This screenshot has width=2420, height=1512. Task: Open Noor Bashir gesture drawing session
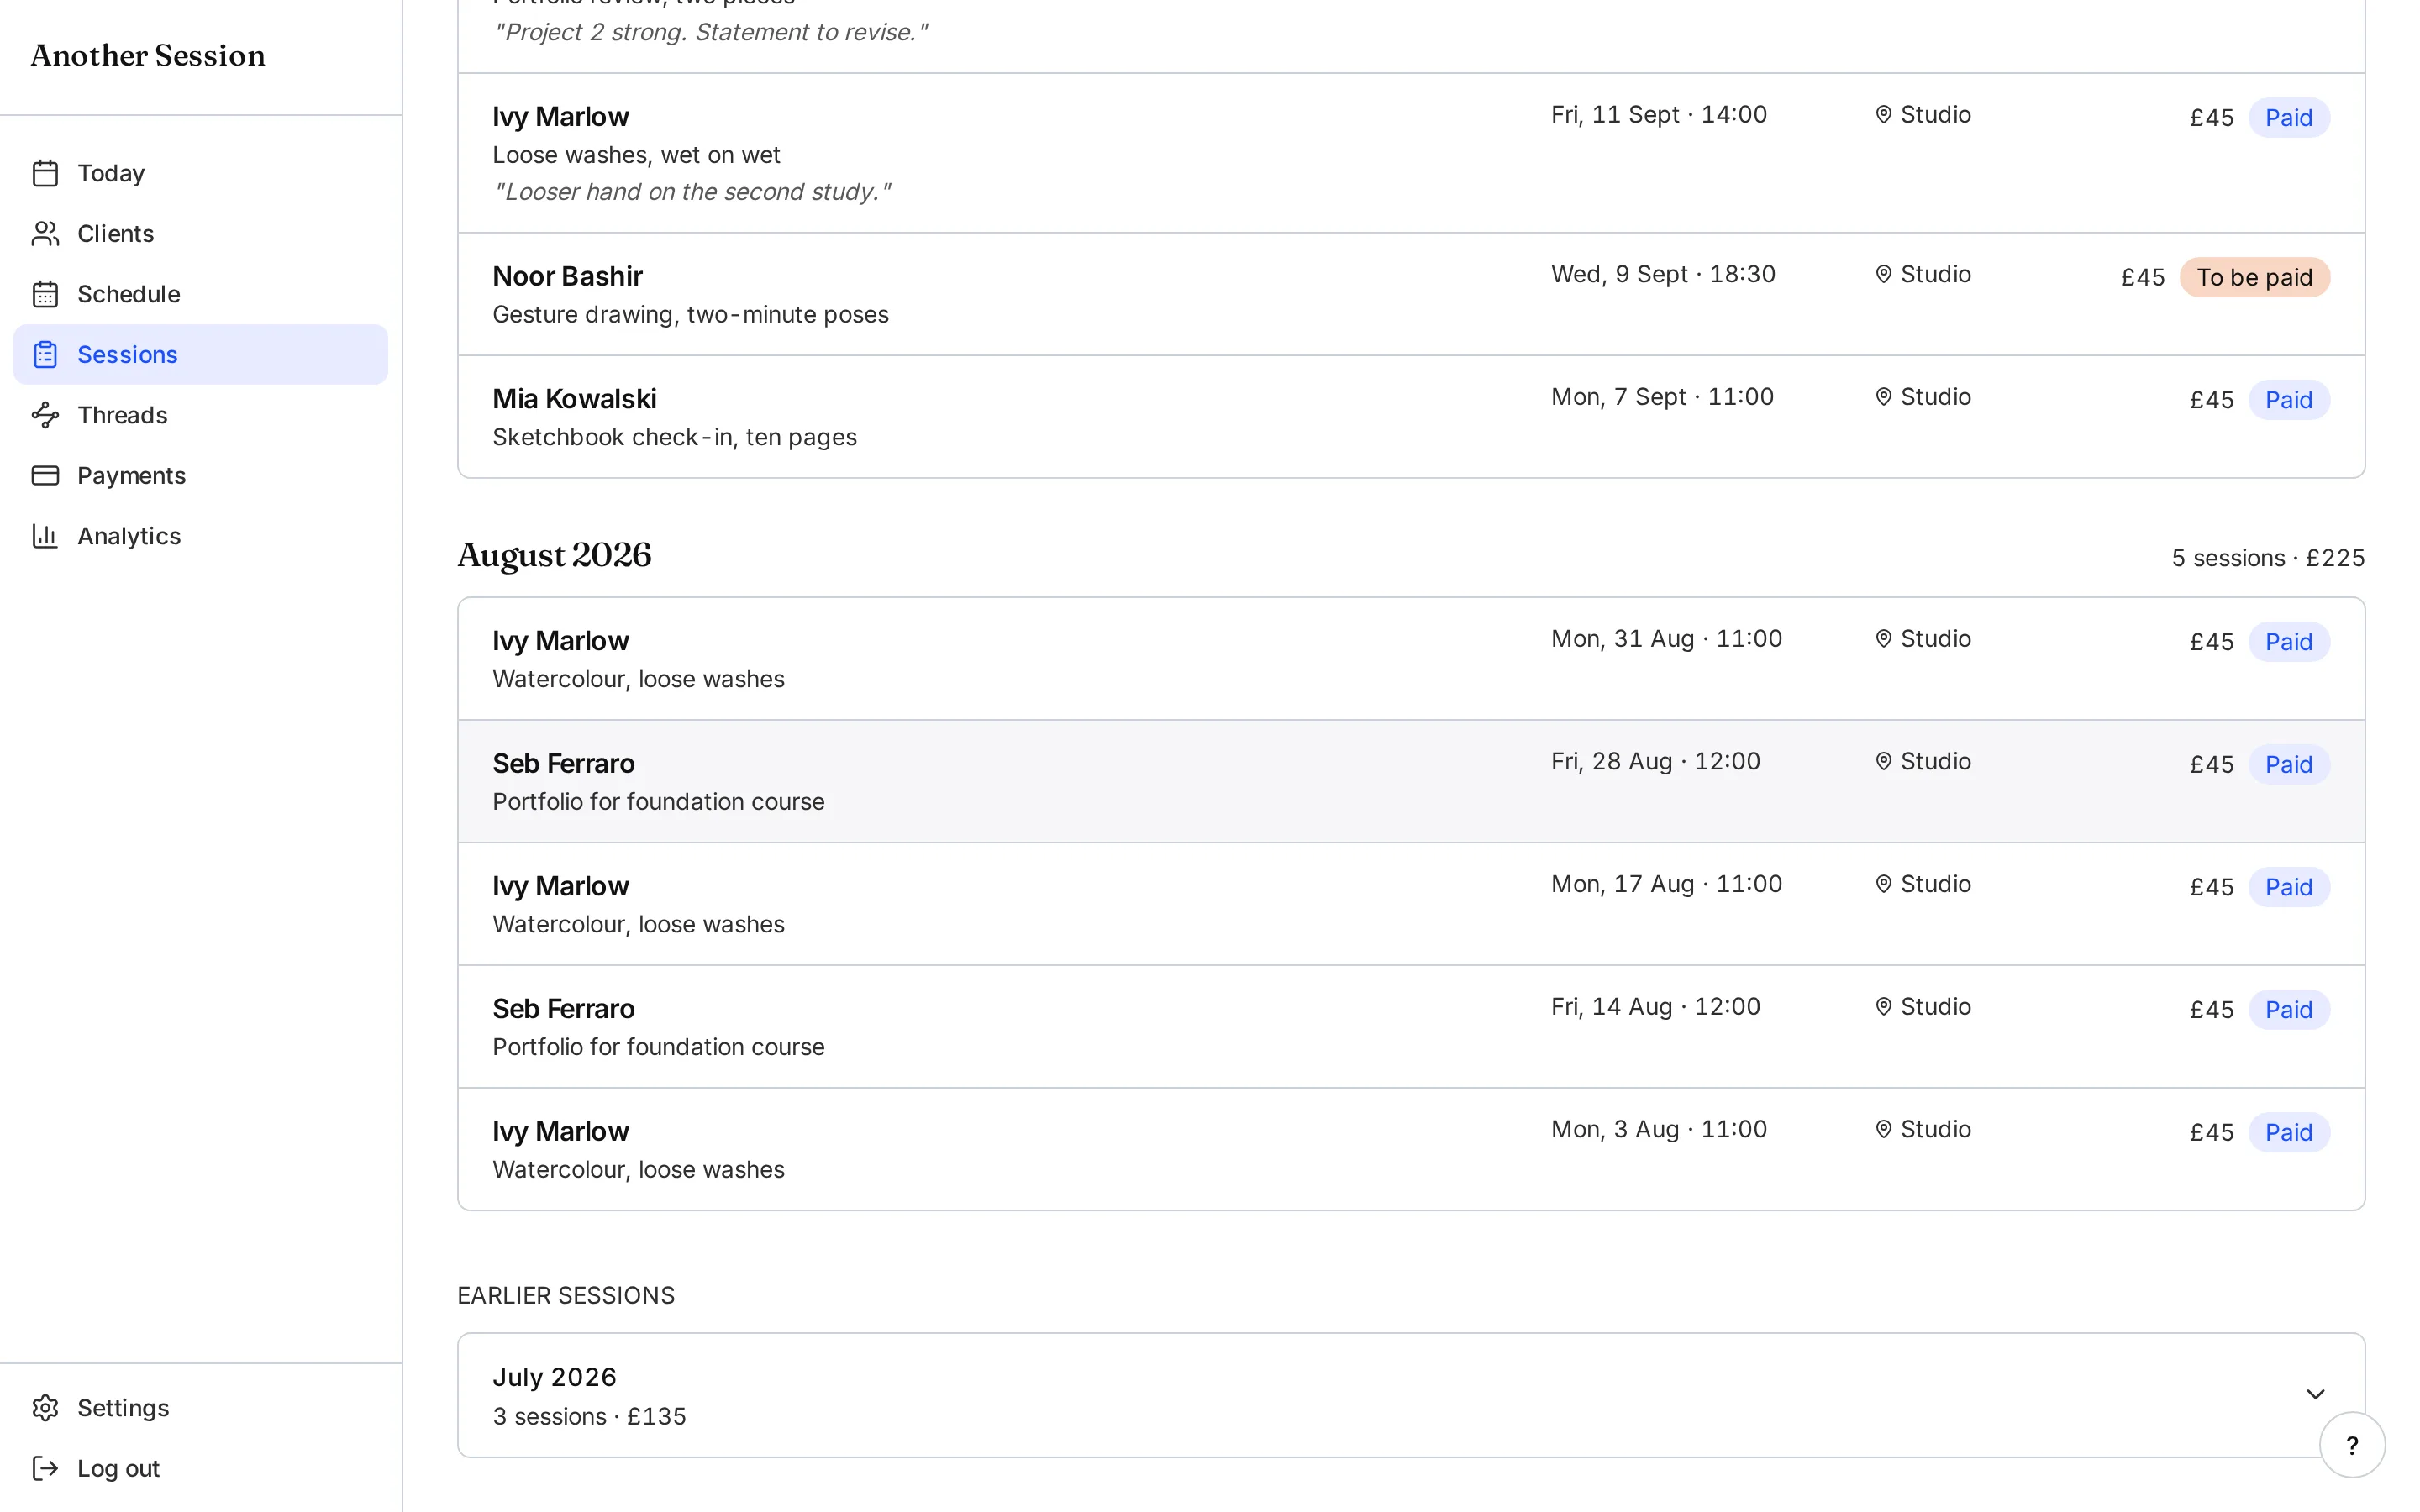tap(1411, 294)
